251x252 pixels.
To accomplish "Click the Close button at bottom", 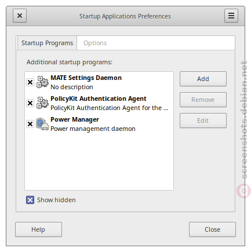I will [x=212, y=229].
